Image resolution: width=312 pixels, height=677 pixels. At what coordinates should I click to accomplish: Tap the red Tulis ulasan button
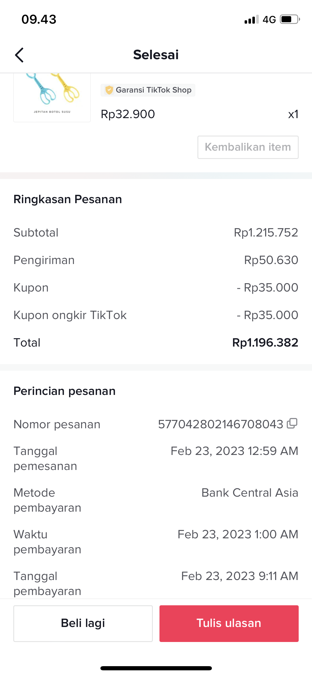click(x=229, y=623)
